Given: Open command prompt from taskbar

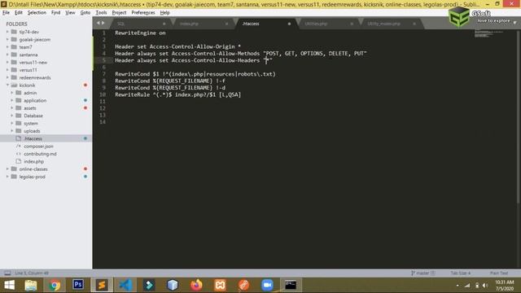Looking at the screenshot, I should point(291,285).
